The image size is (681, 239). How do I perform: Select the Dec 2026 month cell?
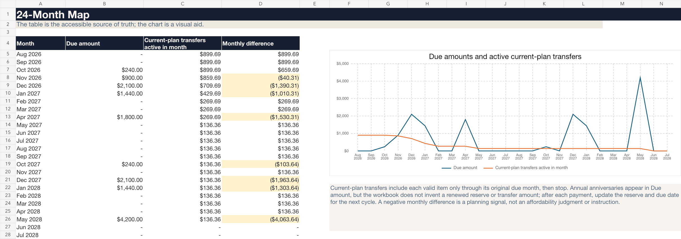41,86
